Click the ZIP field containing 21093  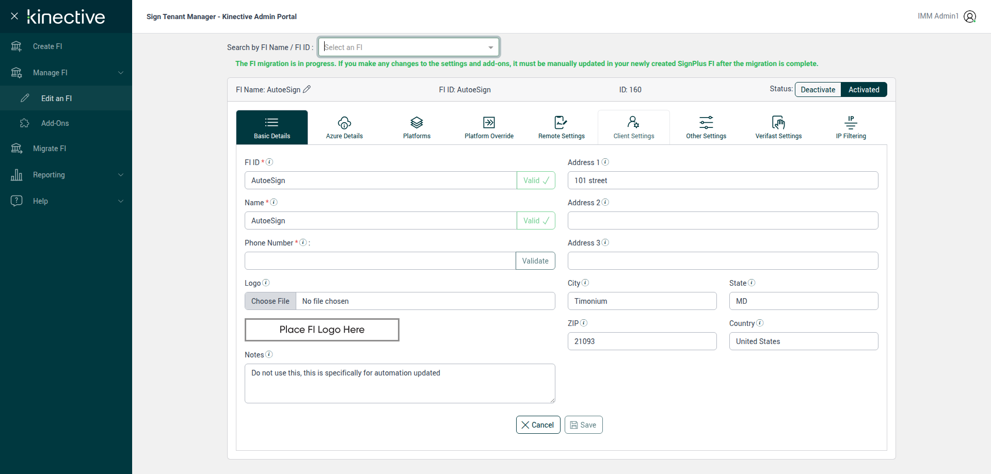tap(642, 341)
